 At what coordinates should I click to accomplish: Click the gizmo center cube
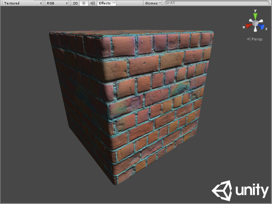point(255,23)
